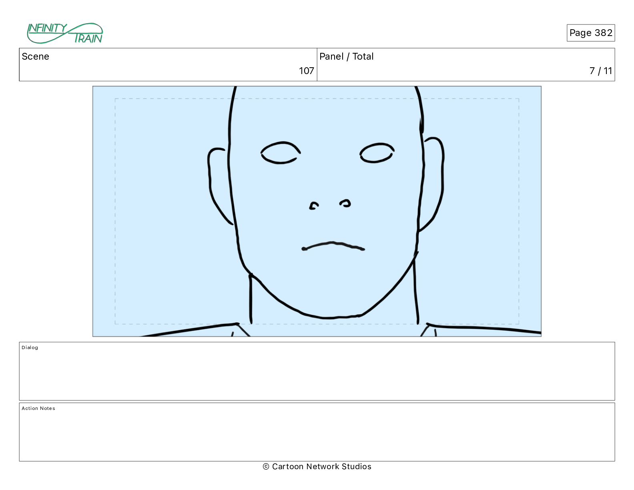Click the Infinity Train logo

point(65,33)
